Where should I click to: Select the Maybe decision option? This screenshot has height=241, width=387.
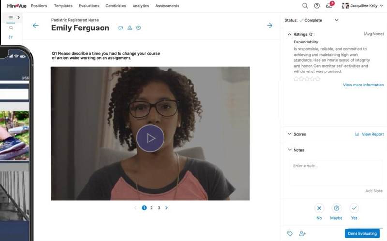pos(337,208)
